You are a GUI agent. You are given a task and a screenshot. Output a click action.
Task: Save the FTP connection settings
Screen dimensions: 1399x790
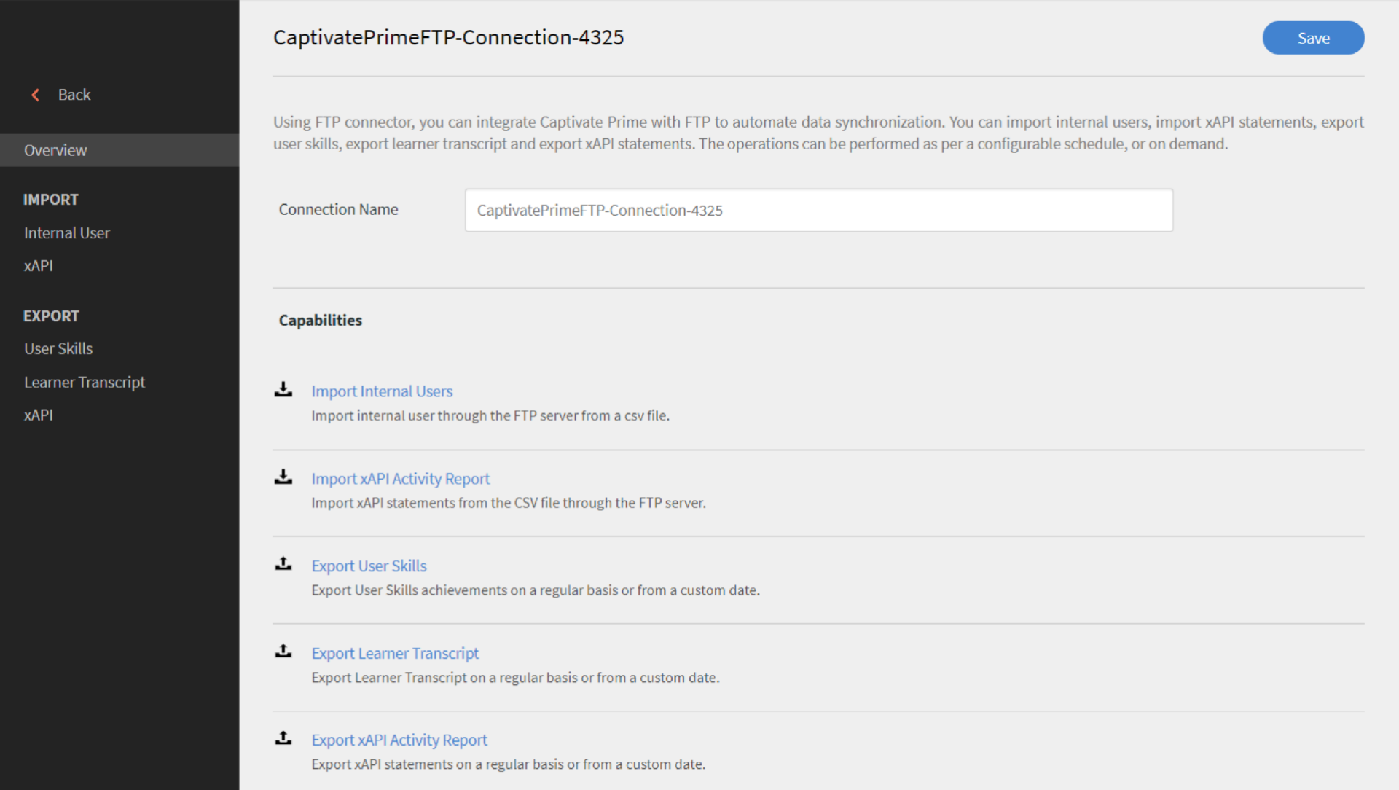point(1313,38)
